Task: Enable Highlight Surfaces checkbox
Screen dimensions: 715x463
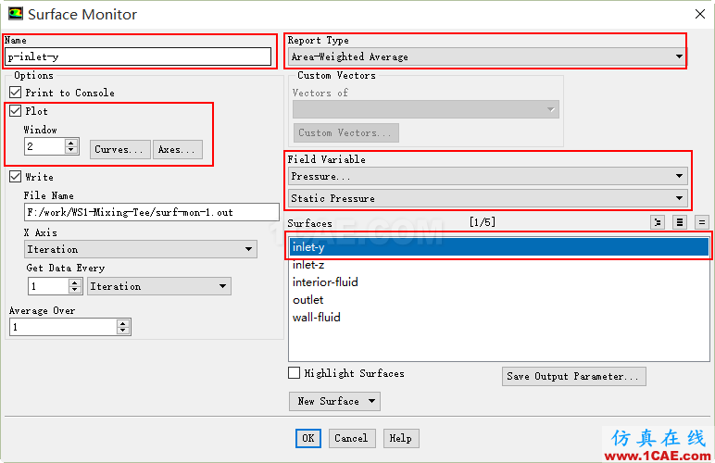Action: tap(295, 373)
